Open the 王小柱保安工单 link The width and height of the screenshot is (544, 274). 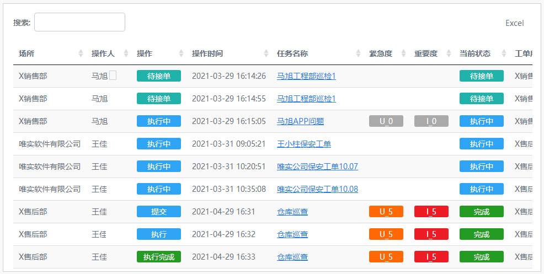point(303,144)
